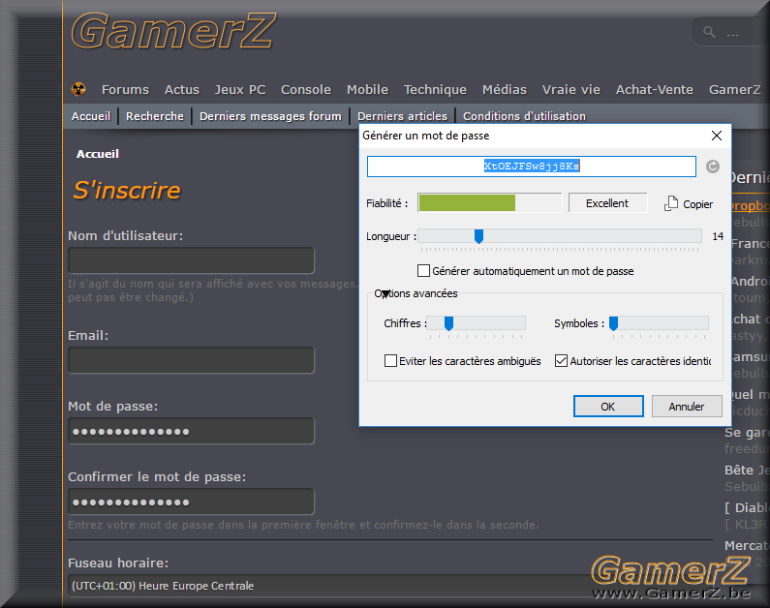Open the Médias menu
770x608 pixels.
(x=505, y=89)
